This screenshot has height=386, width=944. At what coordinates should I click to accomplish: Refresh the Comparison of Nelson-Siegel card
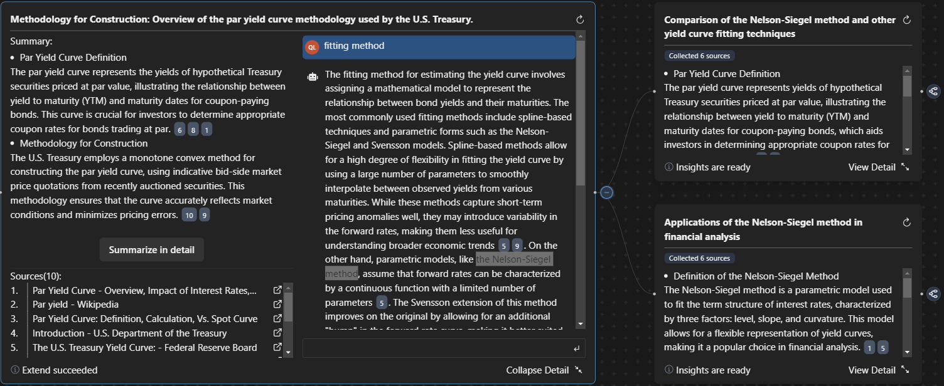click(906, 20)
